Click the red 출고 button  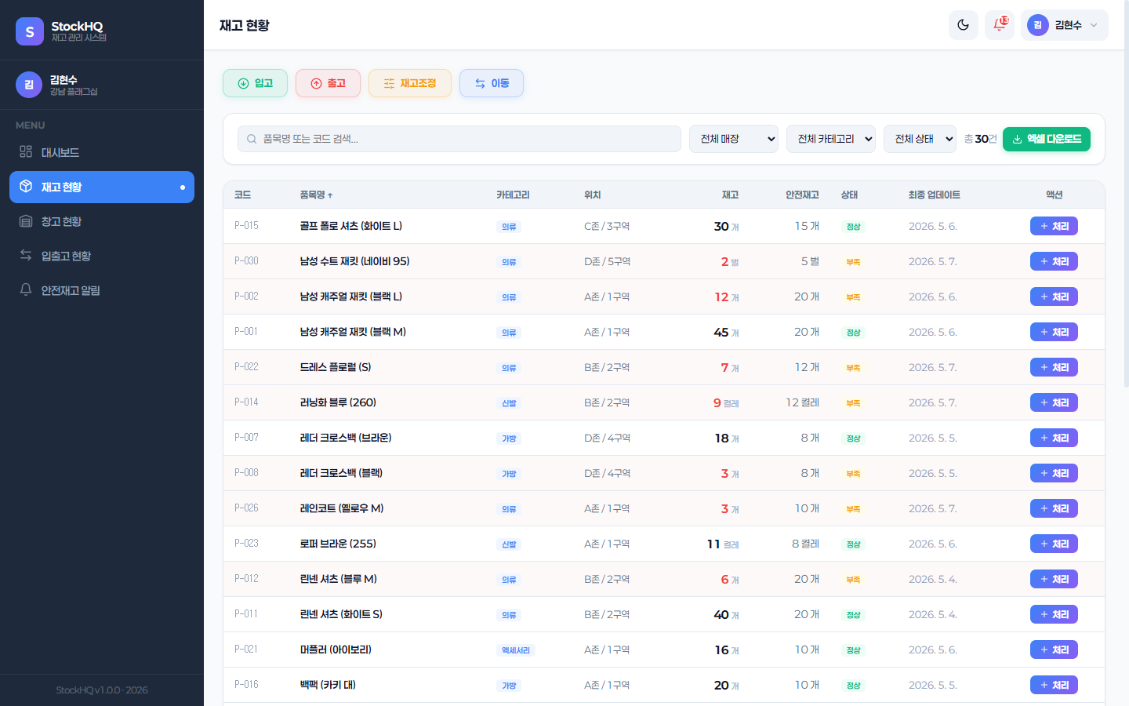tap(328, 83)
